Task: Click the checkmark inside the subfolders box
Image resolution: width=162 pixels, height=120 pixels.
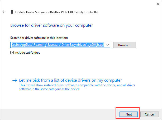Action: 12,53
